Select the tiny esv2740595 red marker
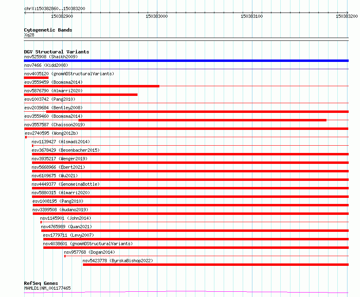This screenshot has width=360, height=297. coord(26,137)
